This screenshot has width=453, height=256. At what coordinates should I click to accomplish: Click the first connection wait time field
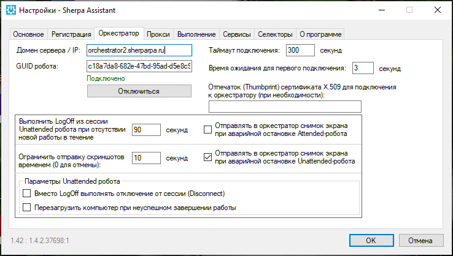[363, 68]
